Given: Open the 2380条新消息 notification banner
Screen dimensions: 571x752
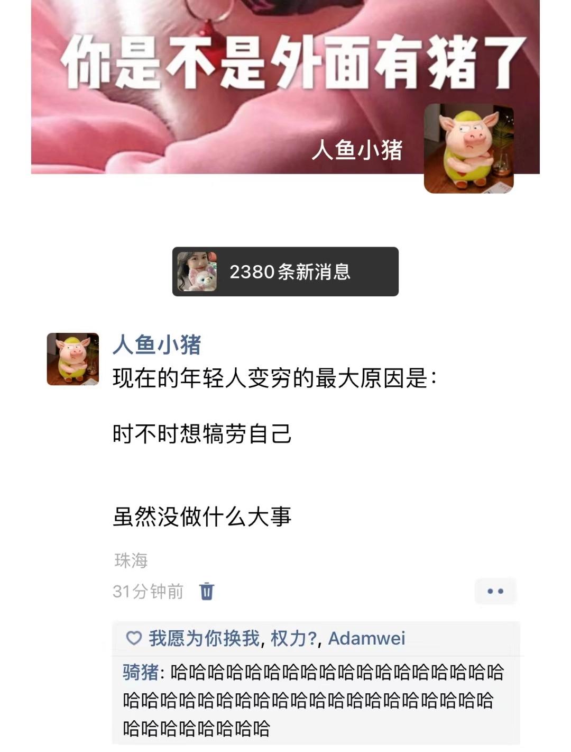Looking at the screenshot, I should click(x=285, y=271).
